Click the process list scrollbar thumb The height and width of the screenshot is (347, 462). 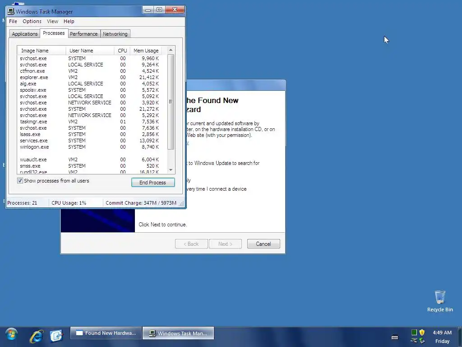coord(171,102)
